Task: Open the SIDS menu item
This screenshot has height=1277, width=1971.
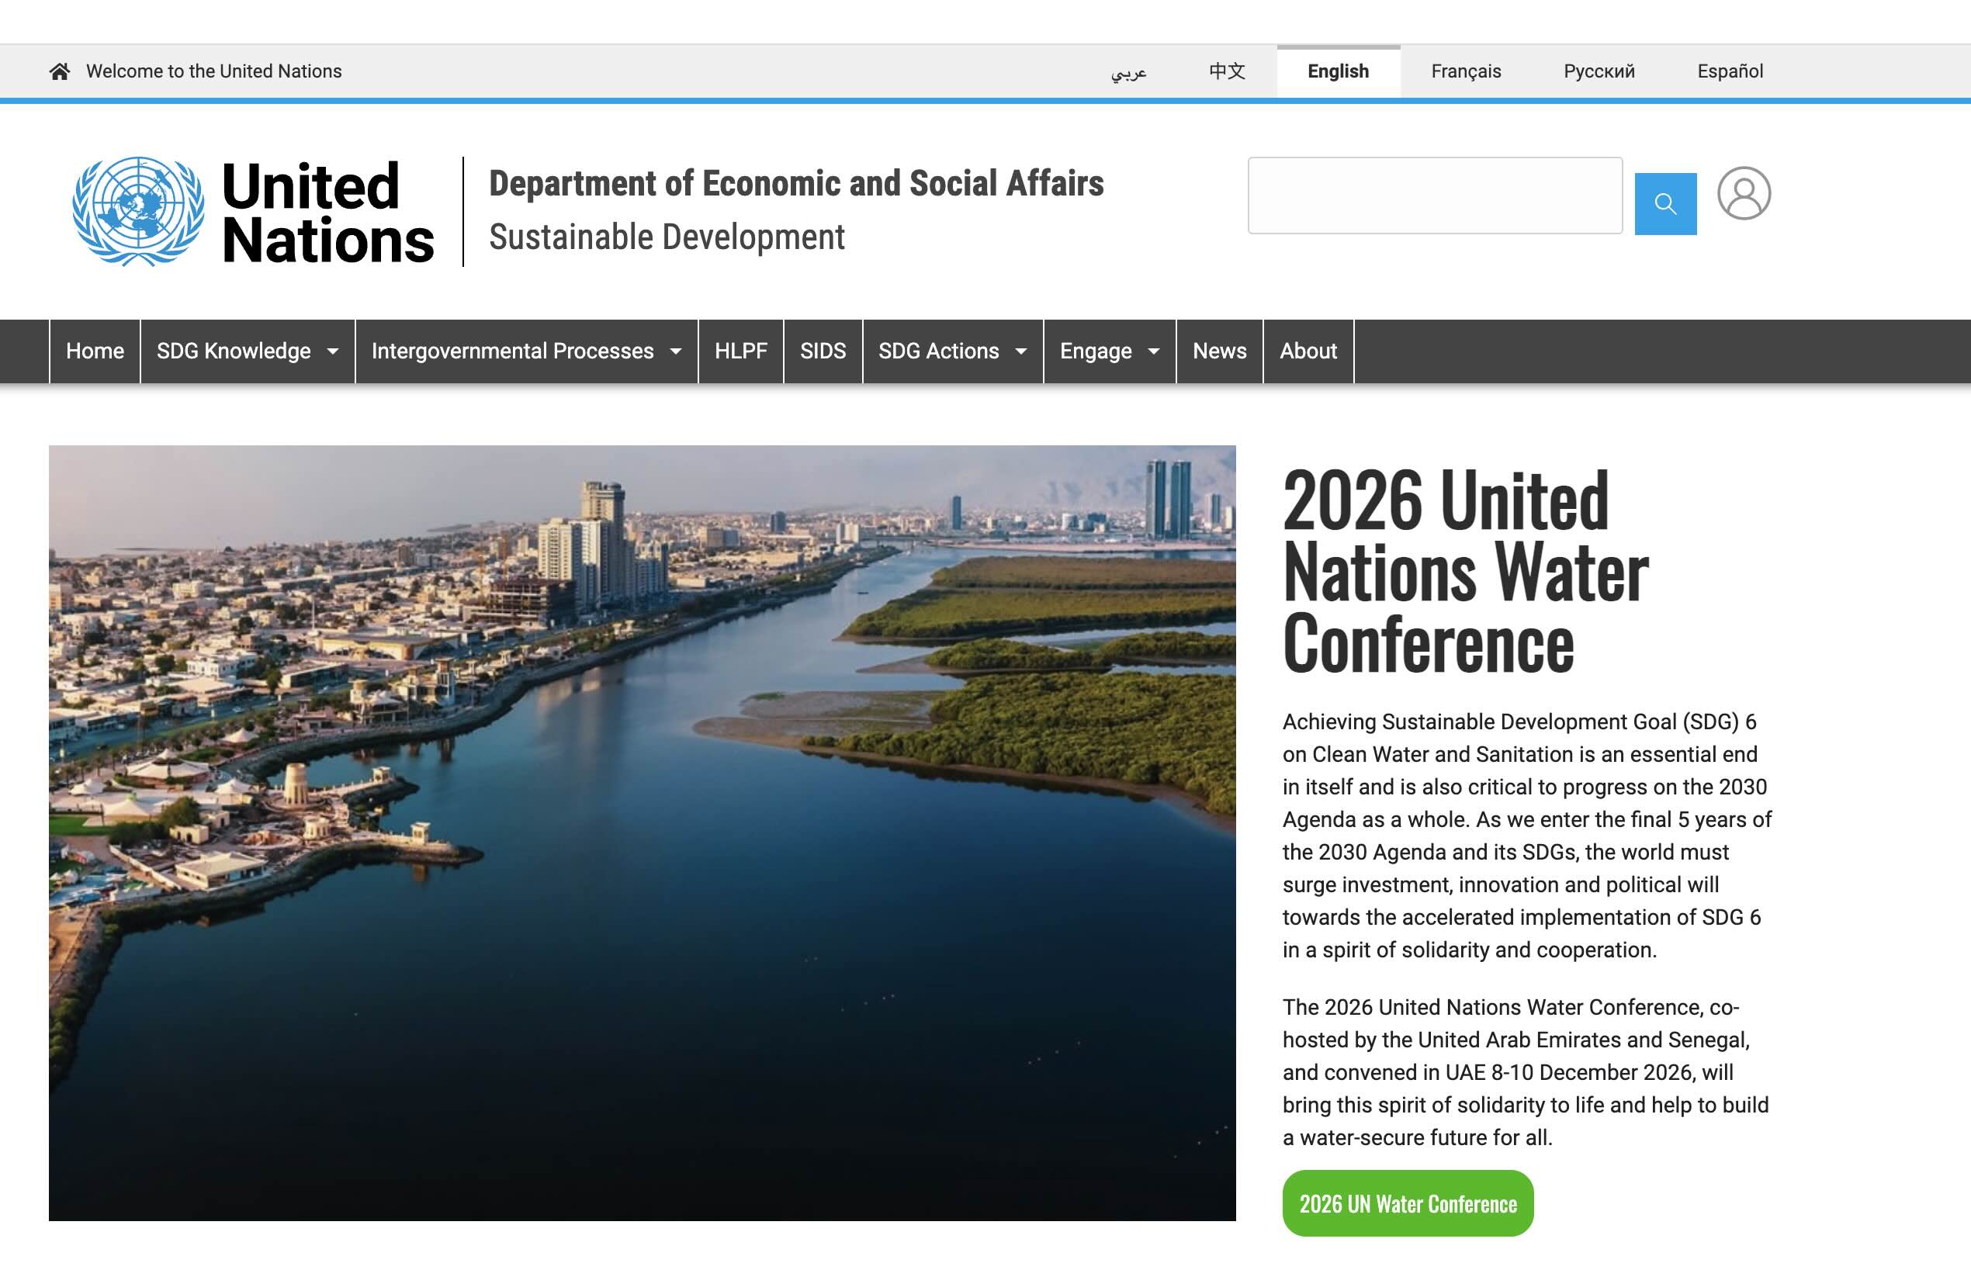Action: pyautogui.click(x=823, y=351)
